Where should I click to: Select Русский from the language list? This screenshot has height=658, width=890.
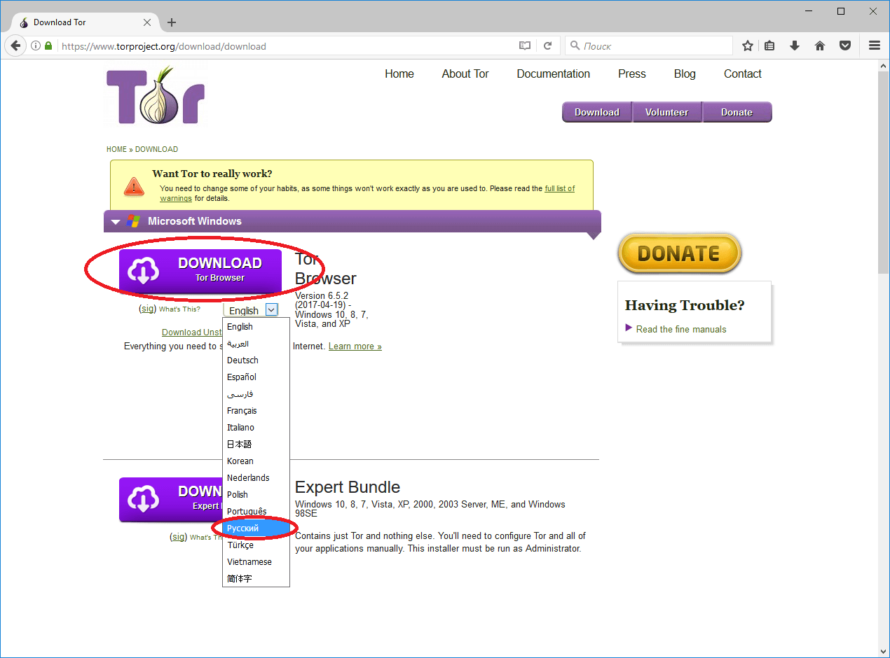point(243,528)
